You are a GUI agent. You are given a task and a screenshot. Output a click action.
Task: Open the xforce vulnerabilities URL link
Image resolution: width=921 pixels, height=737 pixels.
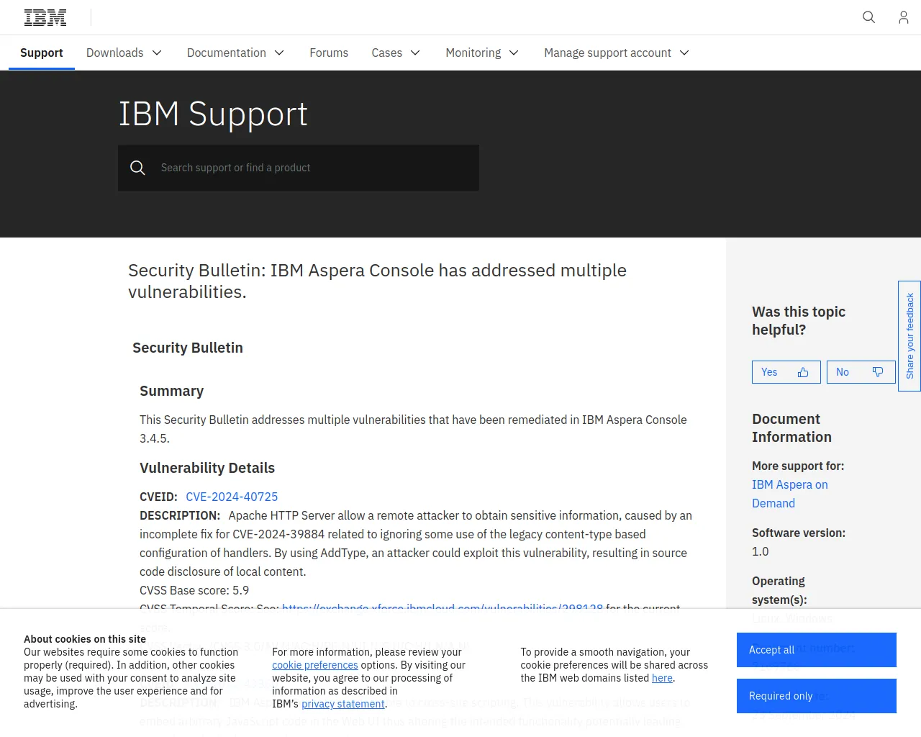(x=443, y=607)
